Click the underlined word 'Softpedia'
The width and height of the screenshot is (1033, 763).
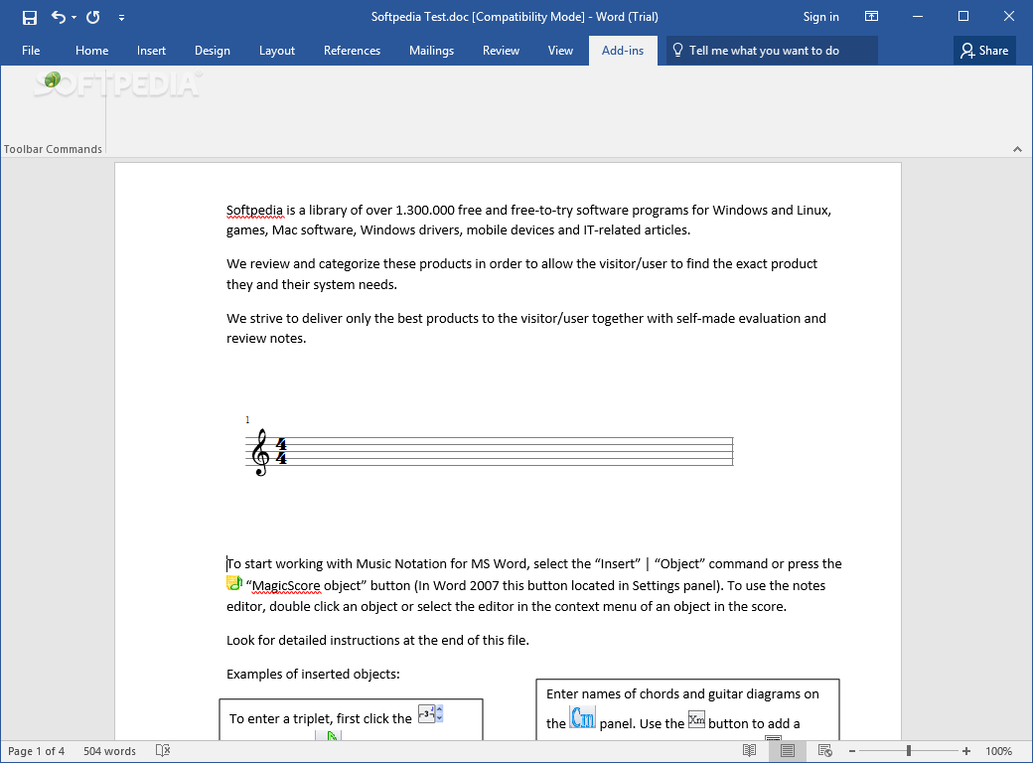[x=254, y=211]
